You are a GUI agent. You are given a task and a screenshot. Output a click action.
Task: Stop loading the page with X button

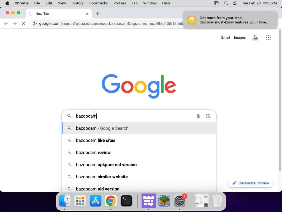24,23
